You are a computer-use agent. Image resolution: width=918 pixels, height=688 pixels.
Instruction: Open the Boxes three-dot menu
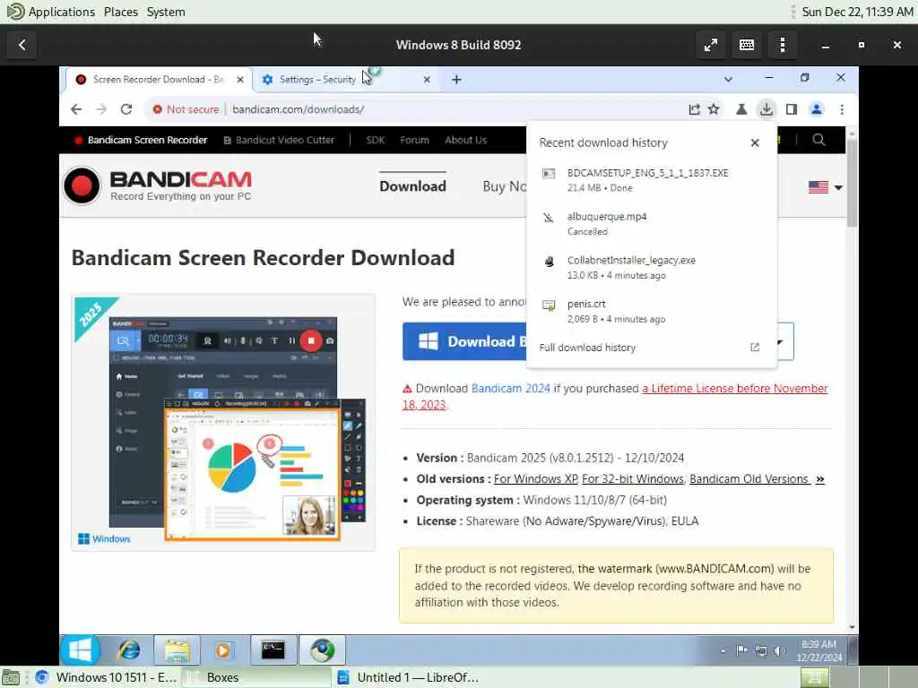(x=783, y=45)
